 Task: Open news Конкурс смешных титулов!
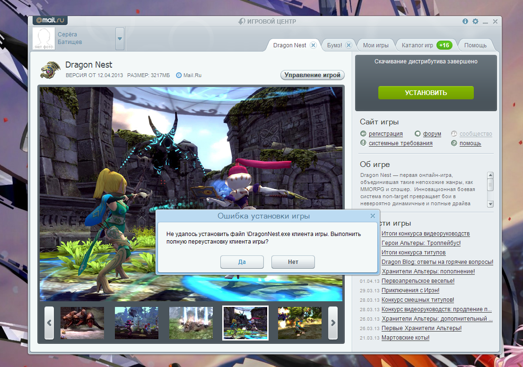[x=418, y=300]
